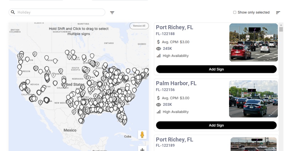Enable Show only selected checkbox
Screen dimensions: 284x151
(x=235, y=13)
